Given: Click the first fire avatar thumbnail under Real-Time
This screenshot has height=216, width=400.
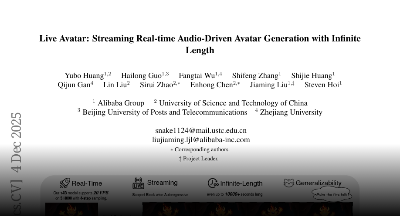Looking at the screenshot, I should (x=72, y=209).
